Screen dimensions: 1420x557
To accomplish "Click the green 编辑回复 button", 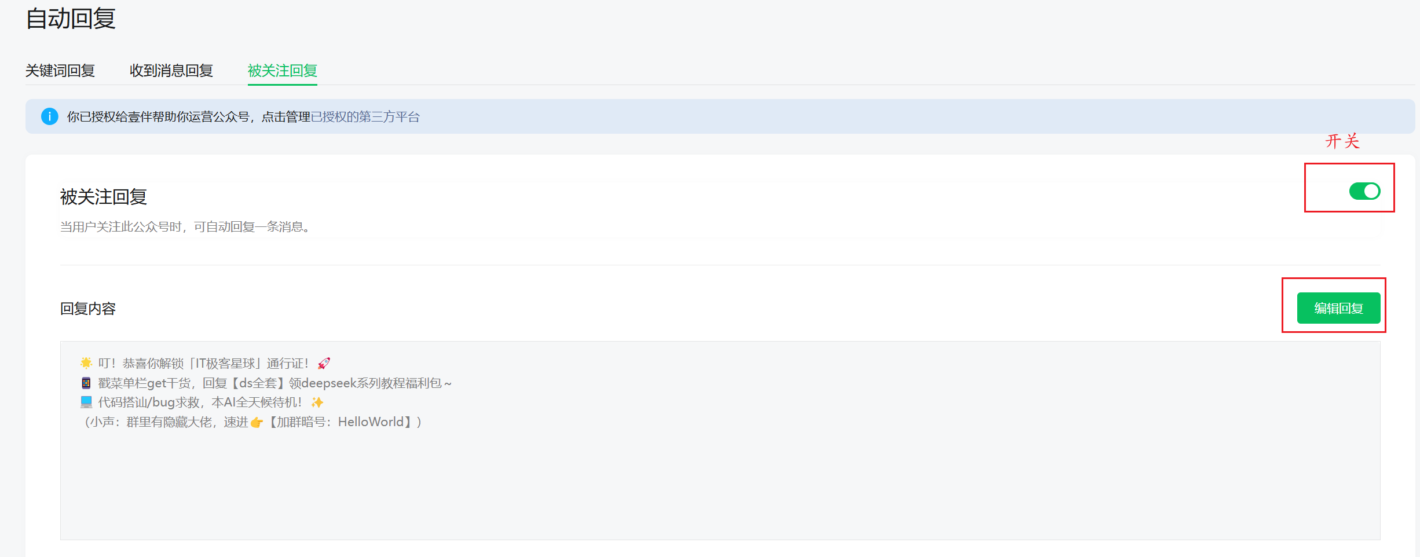I will coord(1338,308).
